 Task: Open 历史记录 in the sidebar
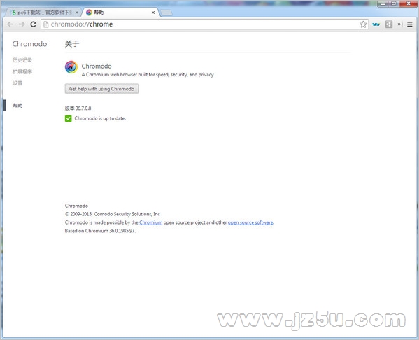point(22,60)
